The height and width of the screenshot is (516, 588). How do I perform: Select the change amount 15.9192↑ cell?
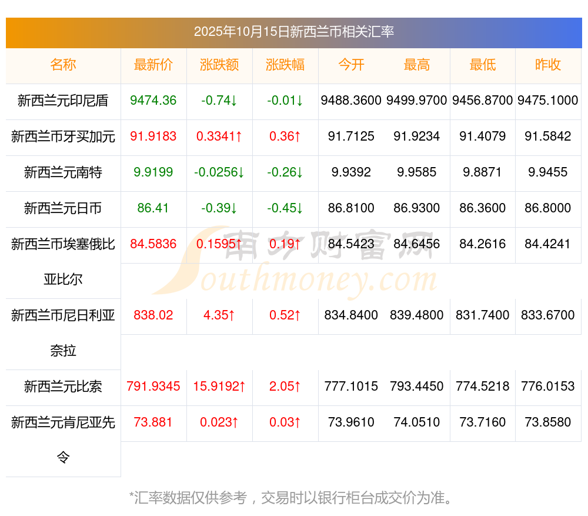(219, 387)
